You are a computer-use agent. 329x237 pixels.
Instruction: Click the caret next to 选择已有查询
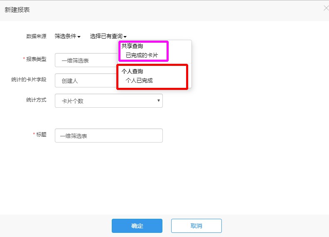(125, 37)
